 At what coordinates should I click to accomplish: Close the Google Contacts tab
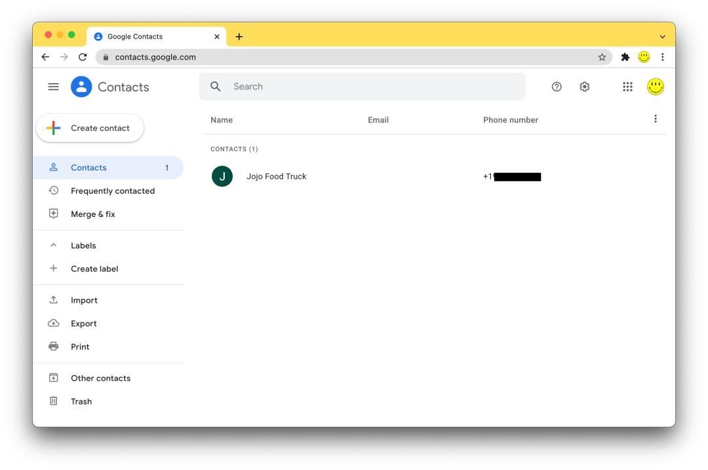click(217, 37)
